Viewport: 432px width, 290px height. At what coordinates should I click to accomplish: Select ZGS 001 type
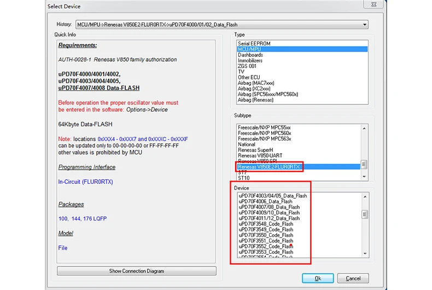coord(302,66)
